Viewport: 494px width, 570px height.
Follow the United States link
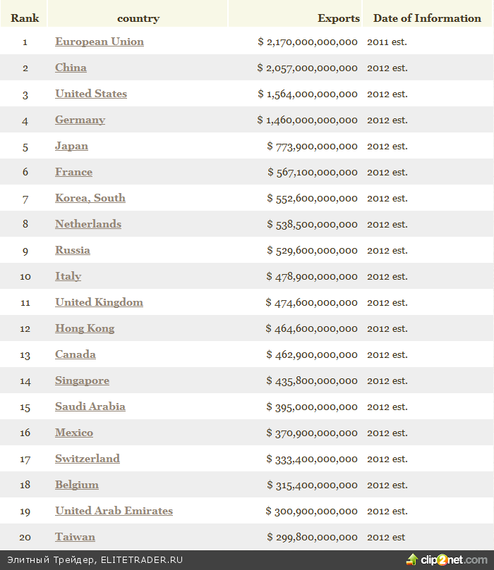click(x=91, y=94)
